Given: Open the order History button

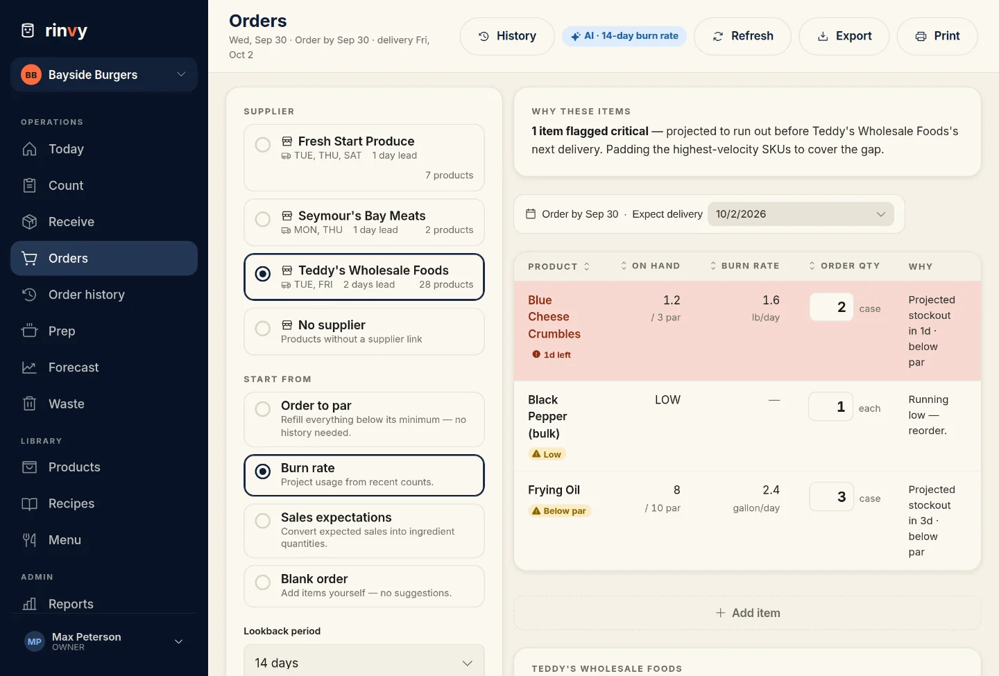Looking at the screenshot, I should (507, 36).
